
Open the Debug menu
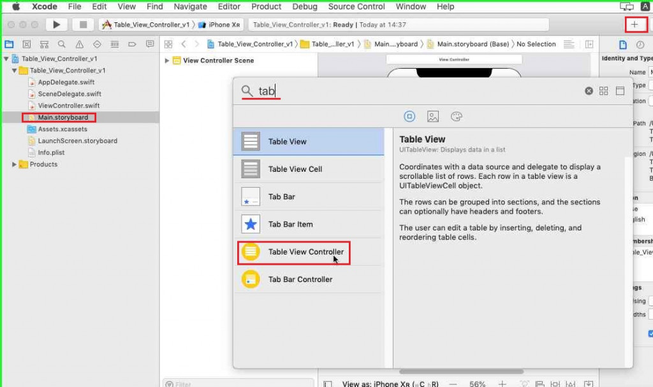pos(304,6)
